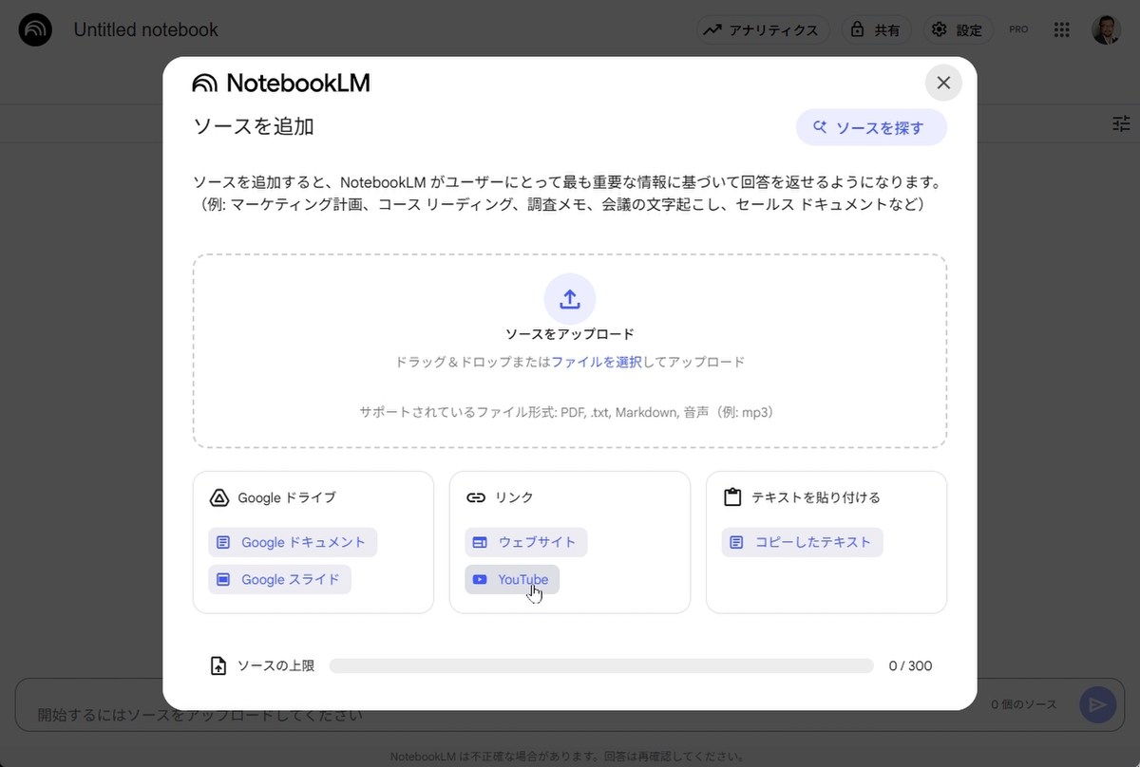Click the 0 個のソース label
1140x767 pixels.
[x=1024, y=705]
